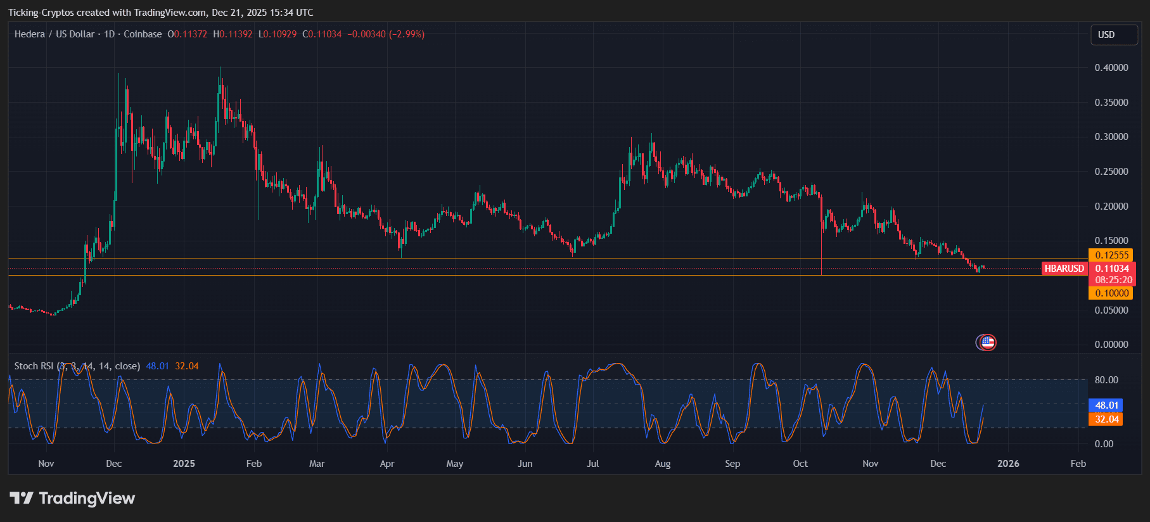Screen dimensions: 1150x522
Task: Click the TradingView logo at bottom left
Action: [72, 499]
